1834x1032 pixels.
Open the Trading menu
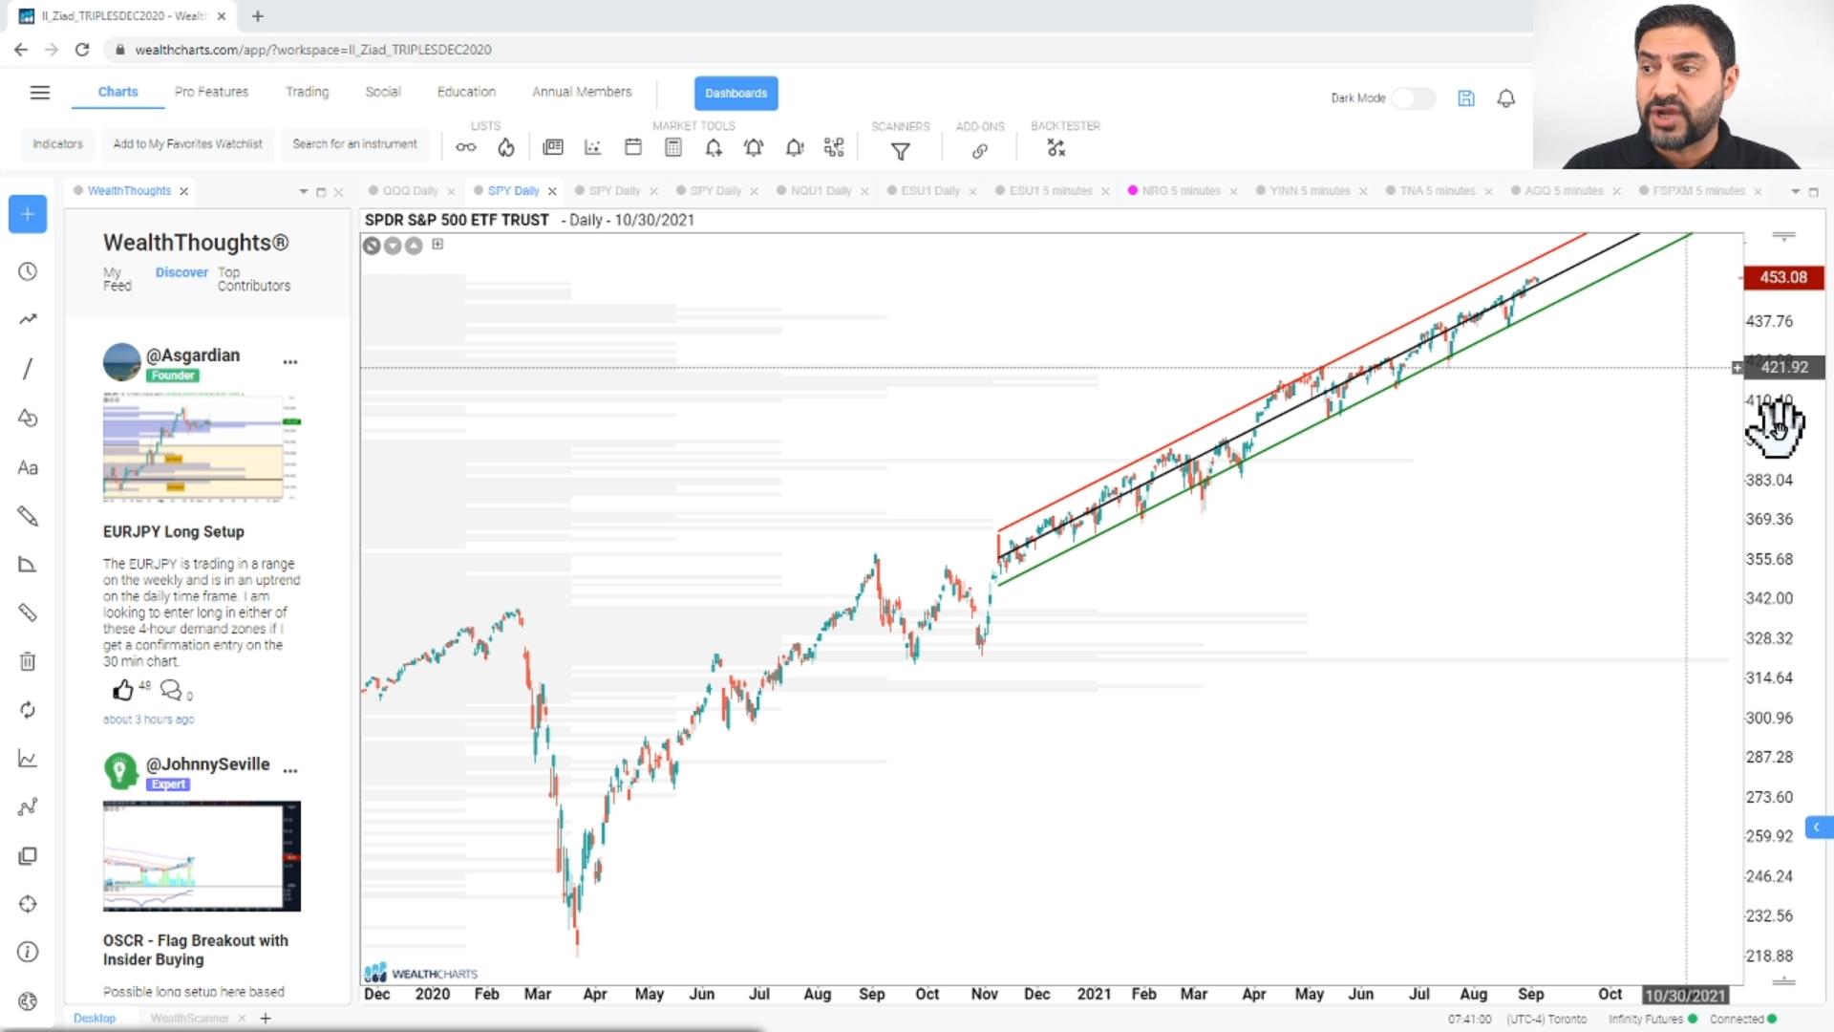tap(307, 92)
